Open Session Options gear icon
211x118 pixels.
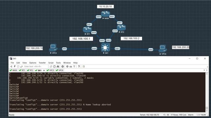tap(67, 67)
